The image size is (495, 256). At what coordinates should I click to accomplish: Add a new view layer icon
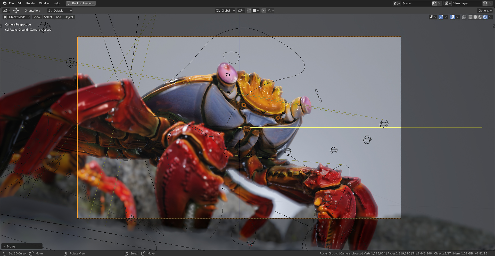pyautogui.click(x=485, y=3)
